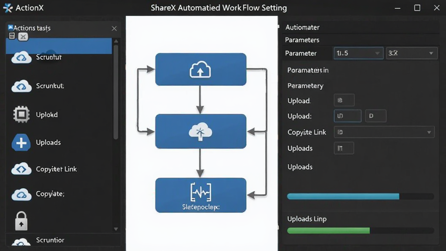This screenshot has height=251, width=446.
Task: Click the Uploads Linp label
Action: click(x=307, y=219)
